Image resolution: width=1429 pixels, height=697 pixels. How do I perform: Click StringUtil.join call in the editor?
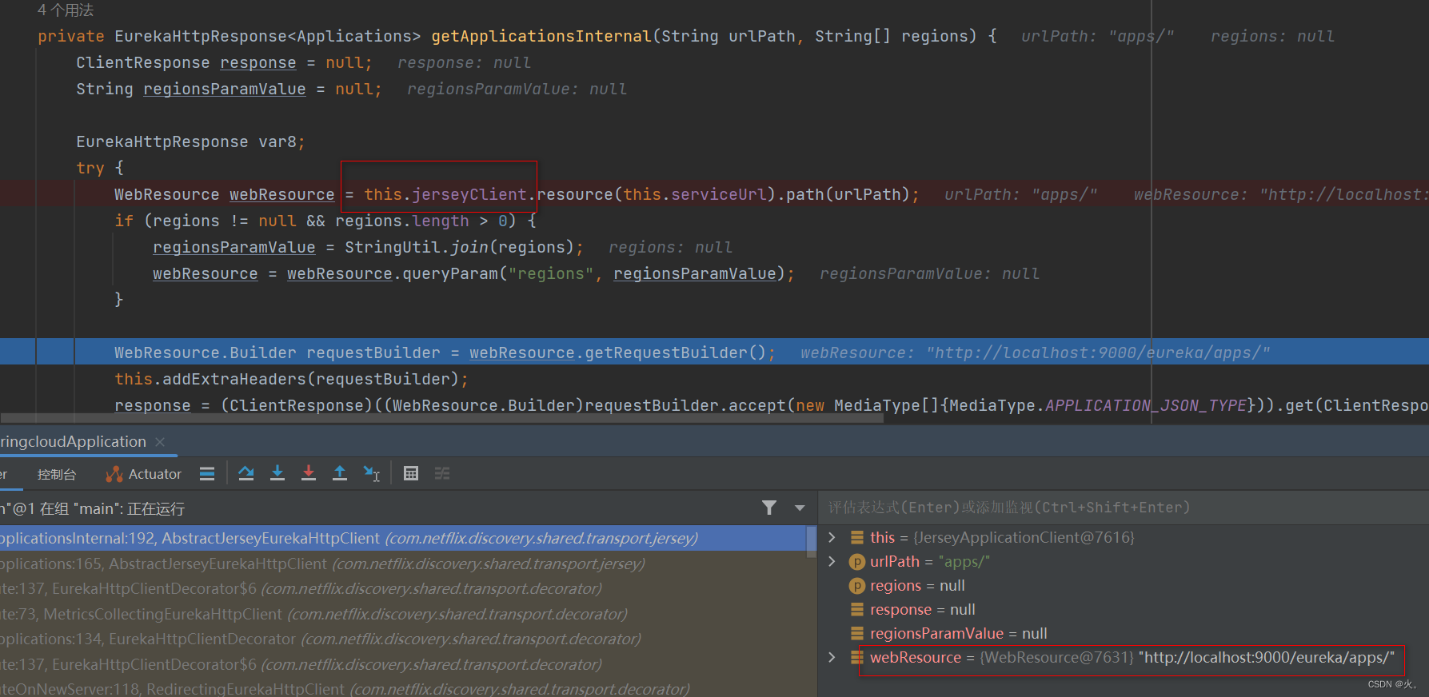pos(417,247)
